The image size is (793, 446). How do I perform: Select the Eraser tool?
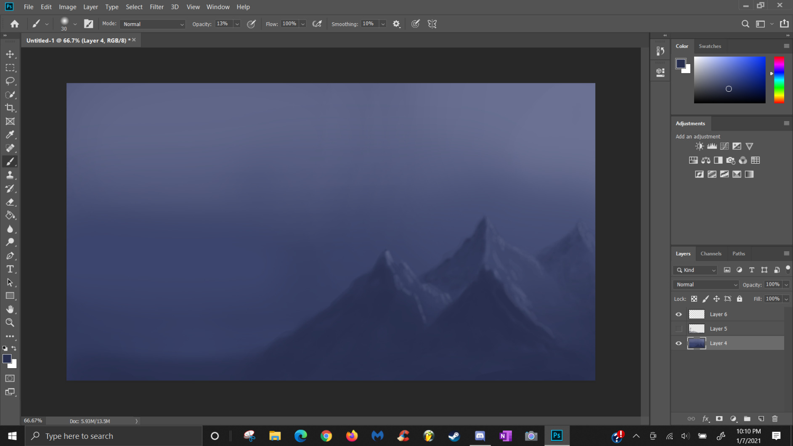(x=10, y=202)
